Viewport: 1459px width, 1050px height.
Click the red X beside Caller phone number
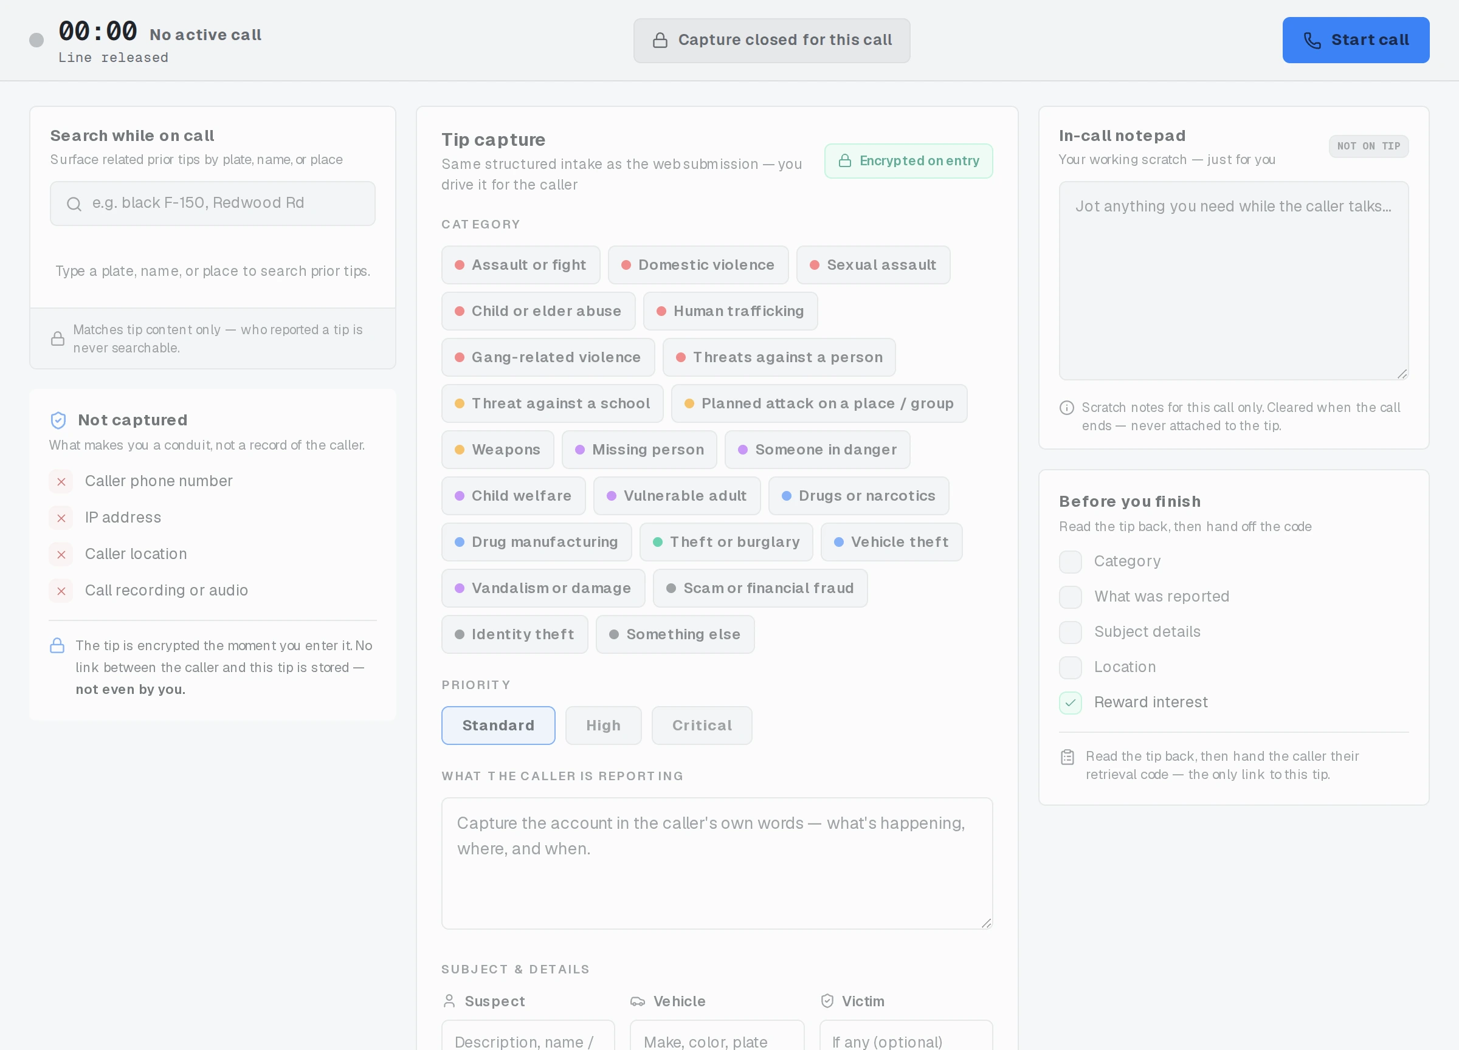click(x=61, y=482)
